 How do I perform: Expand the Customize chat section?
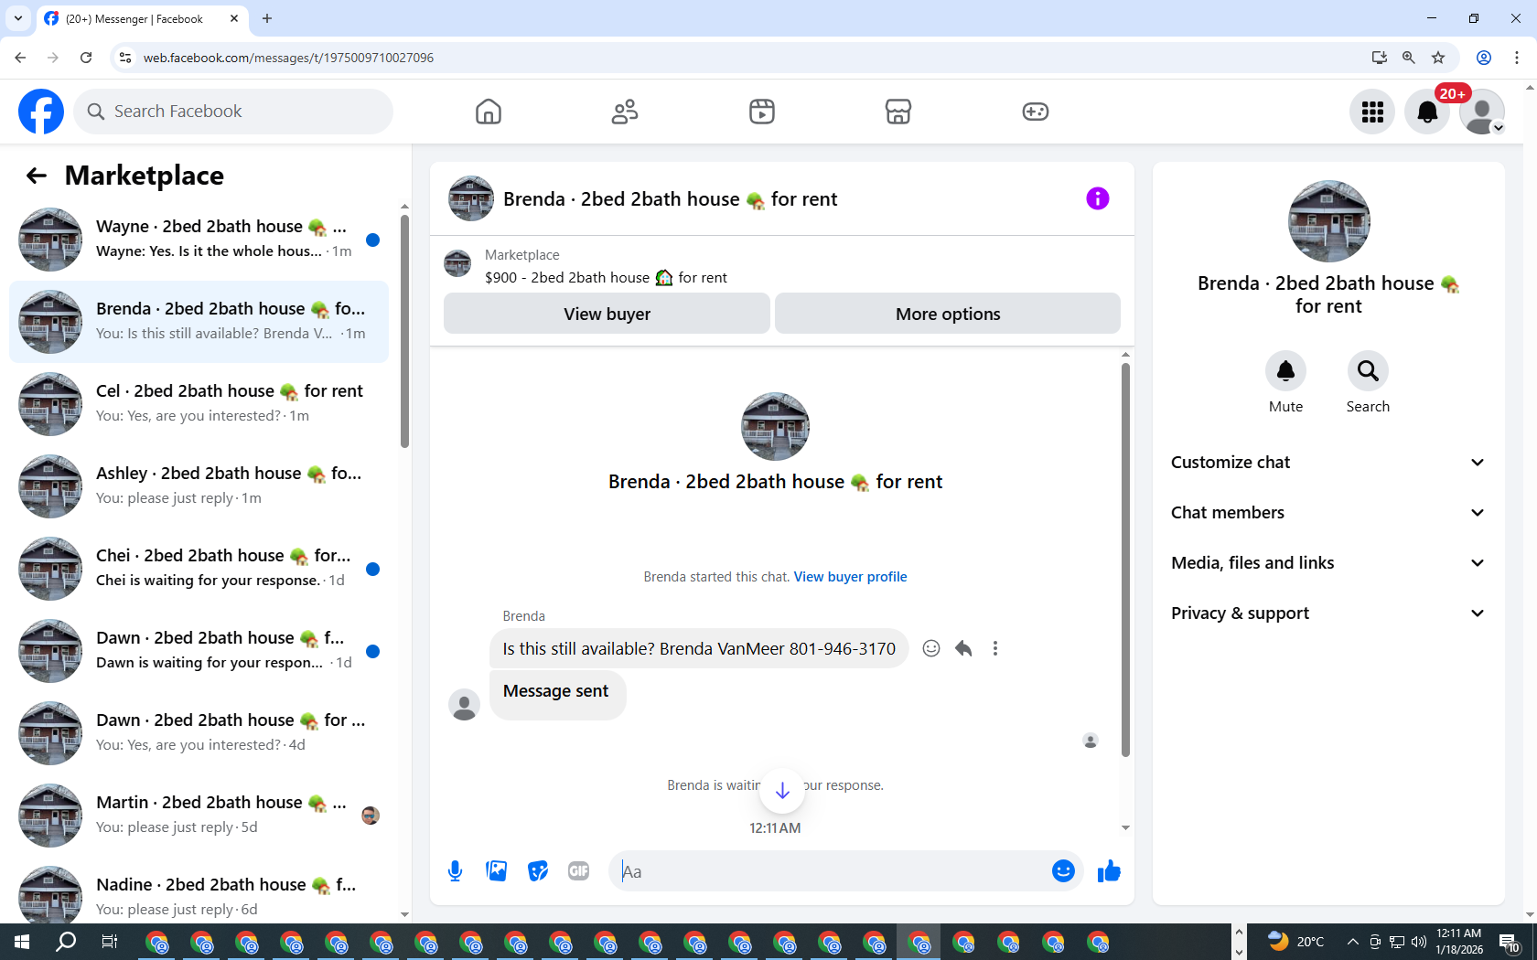1328,463
